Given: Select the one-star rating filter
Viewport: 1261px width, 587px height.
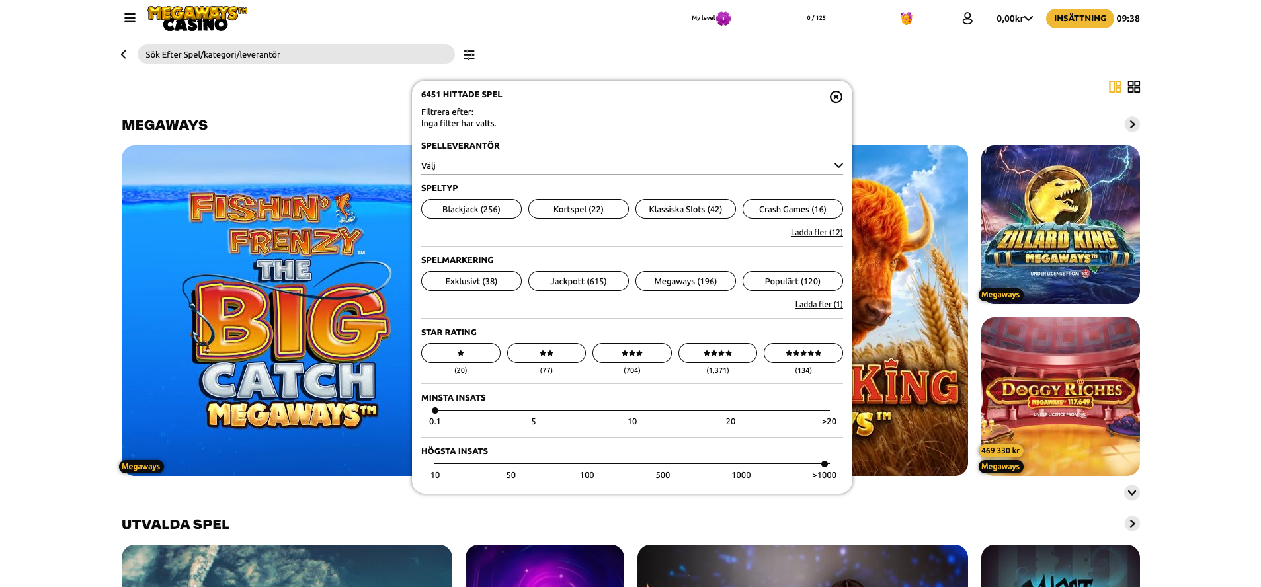Looking at the screenshot, I should 460,353.
